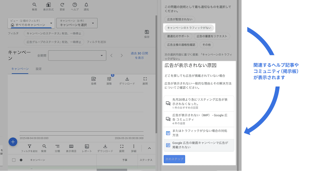Screen dimensions: 315x171
Task: Open 広告が表示されない（IMP）community thread
Action: tap(199, 119)
